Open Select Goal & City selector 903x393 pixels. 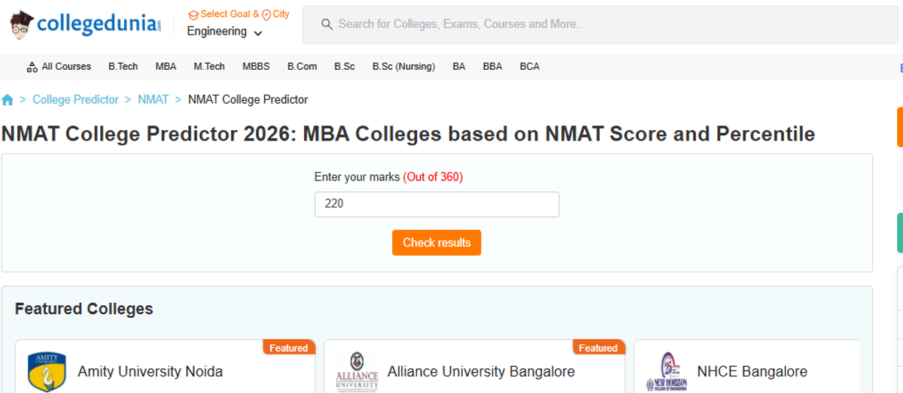239,14
